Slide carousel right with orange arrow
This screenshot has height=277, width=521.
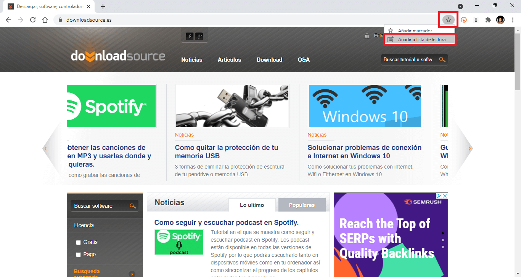(470, 149)
